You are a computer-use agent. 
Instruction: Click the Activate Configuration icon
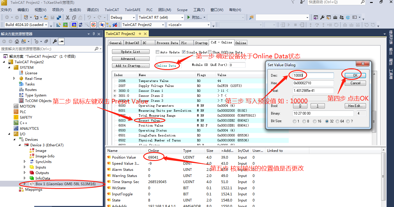coord(58,25)
